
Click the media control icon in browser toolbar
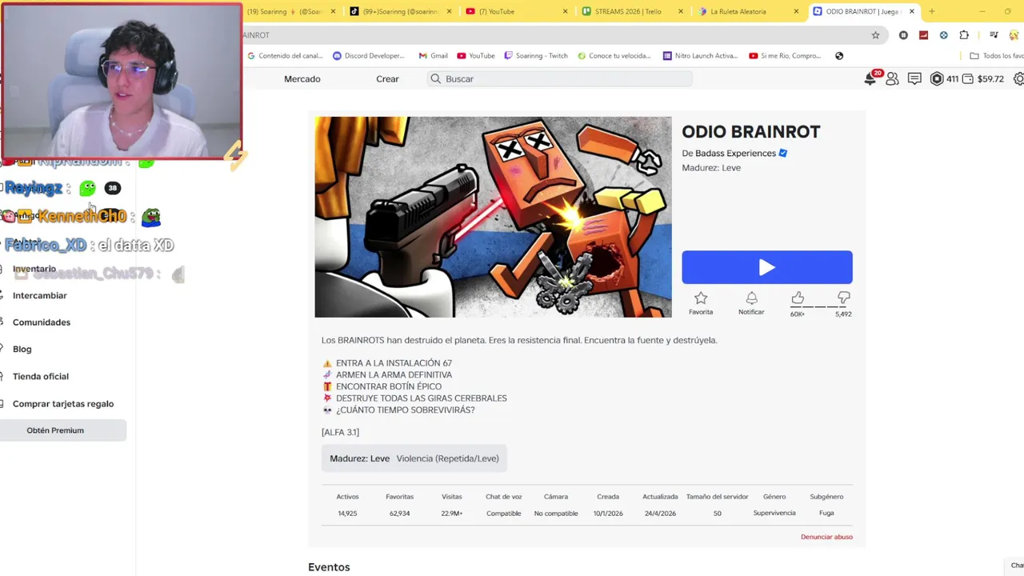click(x=994, y=35)
